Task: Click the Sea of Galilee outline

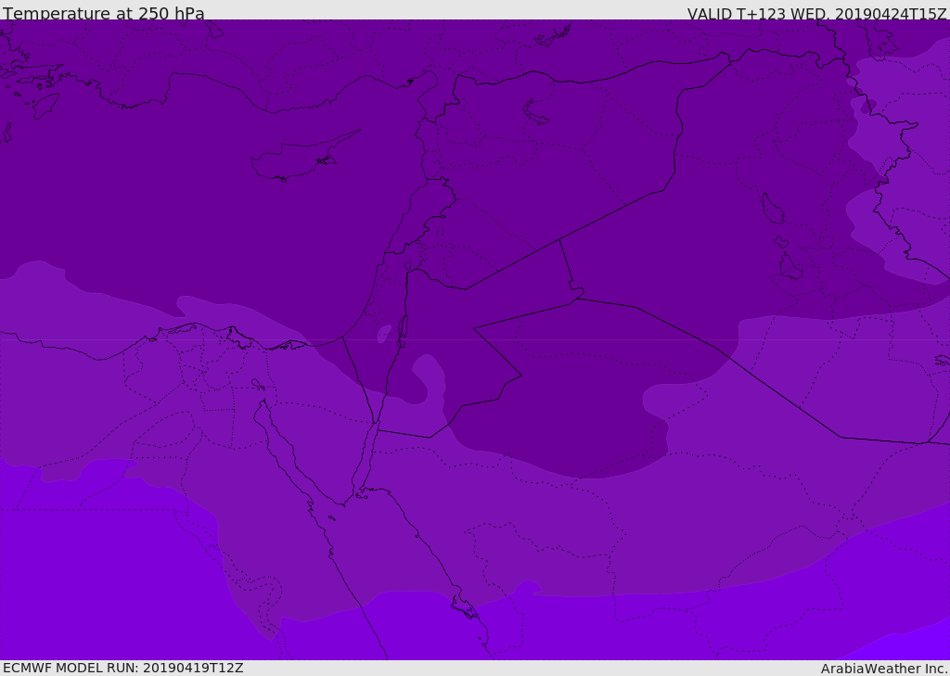Action: [408, 266]
